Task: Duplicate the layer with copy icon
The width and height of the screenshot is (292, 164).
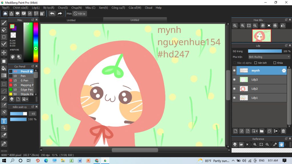Action: (x=269, y=131)
